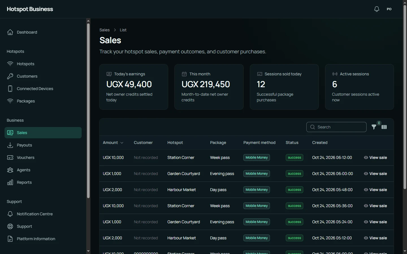Click the Active sessions card title

[354, 74]
